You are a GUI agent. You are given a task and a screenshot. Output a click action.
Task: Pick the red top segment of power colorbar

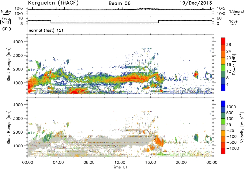(223, 41)
